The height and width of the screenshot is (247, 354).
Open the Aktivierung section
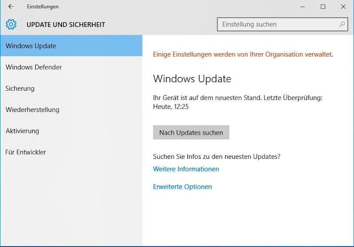[x=71, y=131]
